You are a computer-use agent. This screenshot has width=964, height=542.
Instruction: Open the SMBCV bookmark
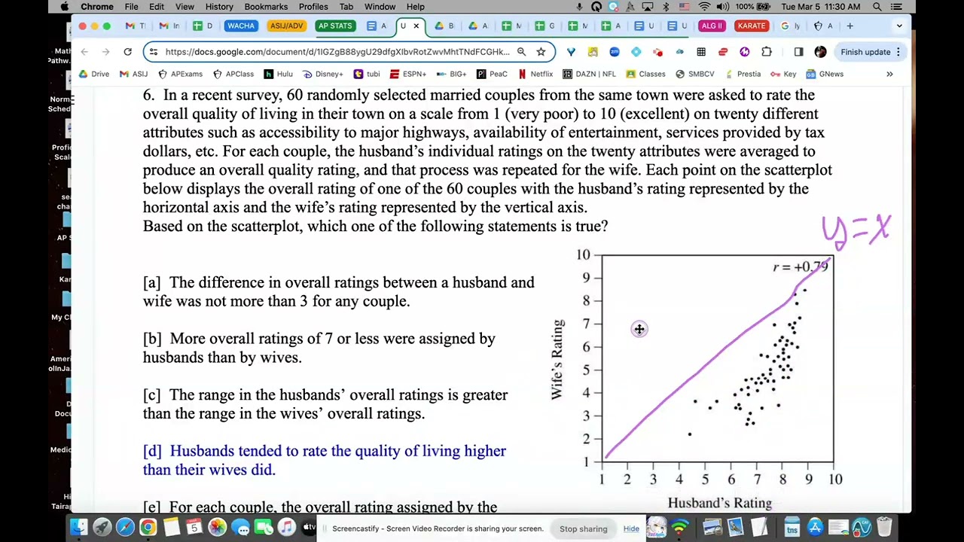tap(694, 74)
